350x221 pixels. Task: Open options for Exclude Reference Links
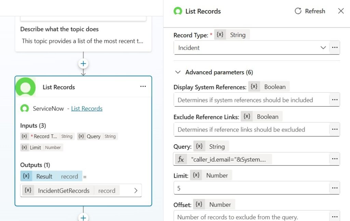coord(335,129)
